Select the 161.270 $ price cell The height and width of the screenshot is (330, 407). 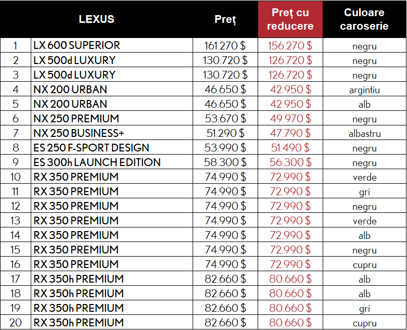click(225, 45)
